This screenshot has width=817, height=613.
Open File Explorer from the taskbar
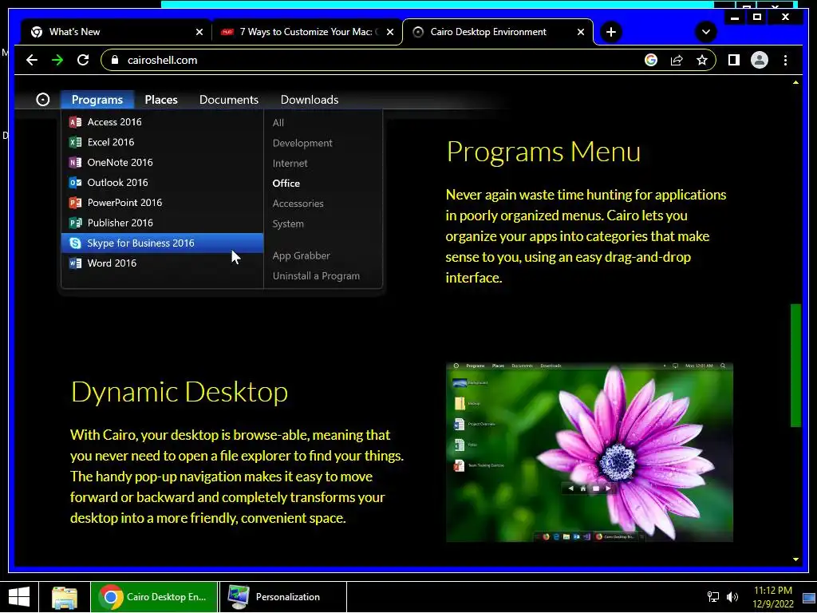[65, 597]
